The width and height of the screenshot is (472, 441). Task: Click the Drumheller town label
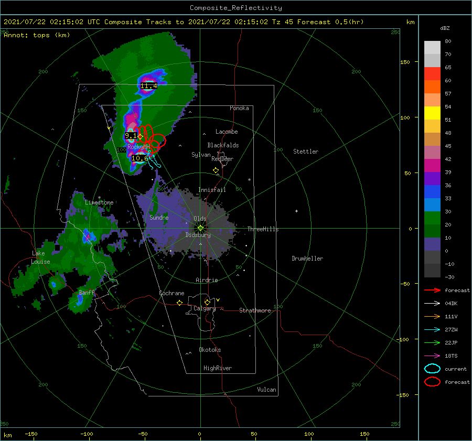point(307,259)
